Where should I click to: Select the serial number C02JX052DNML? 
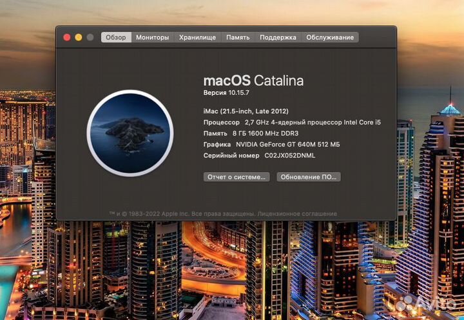click(290, 155)
